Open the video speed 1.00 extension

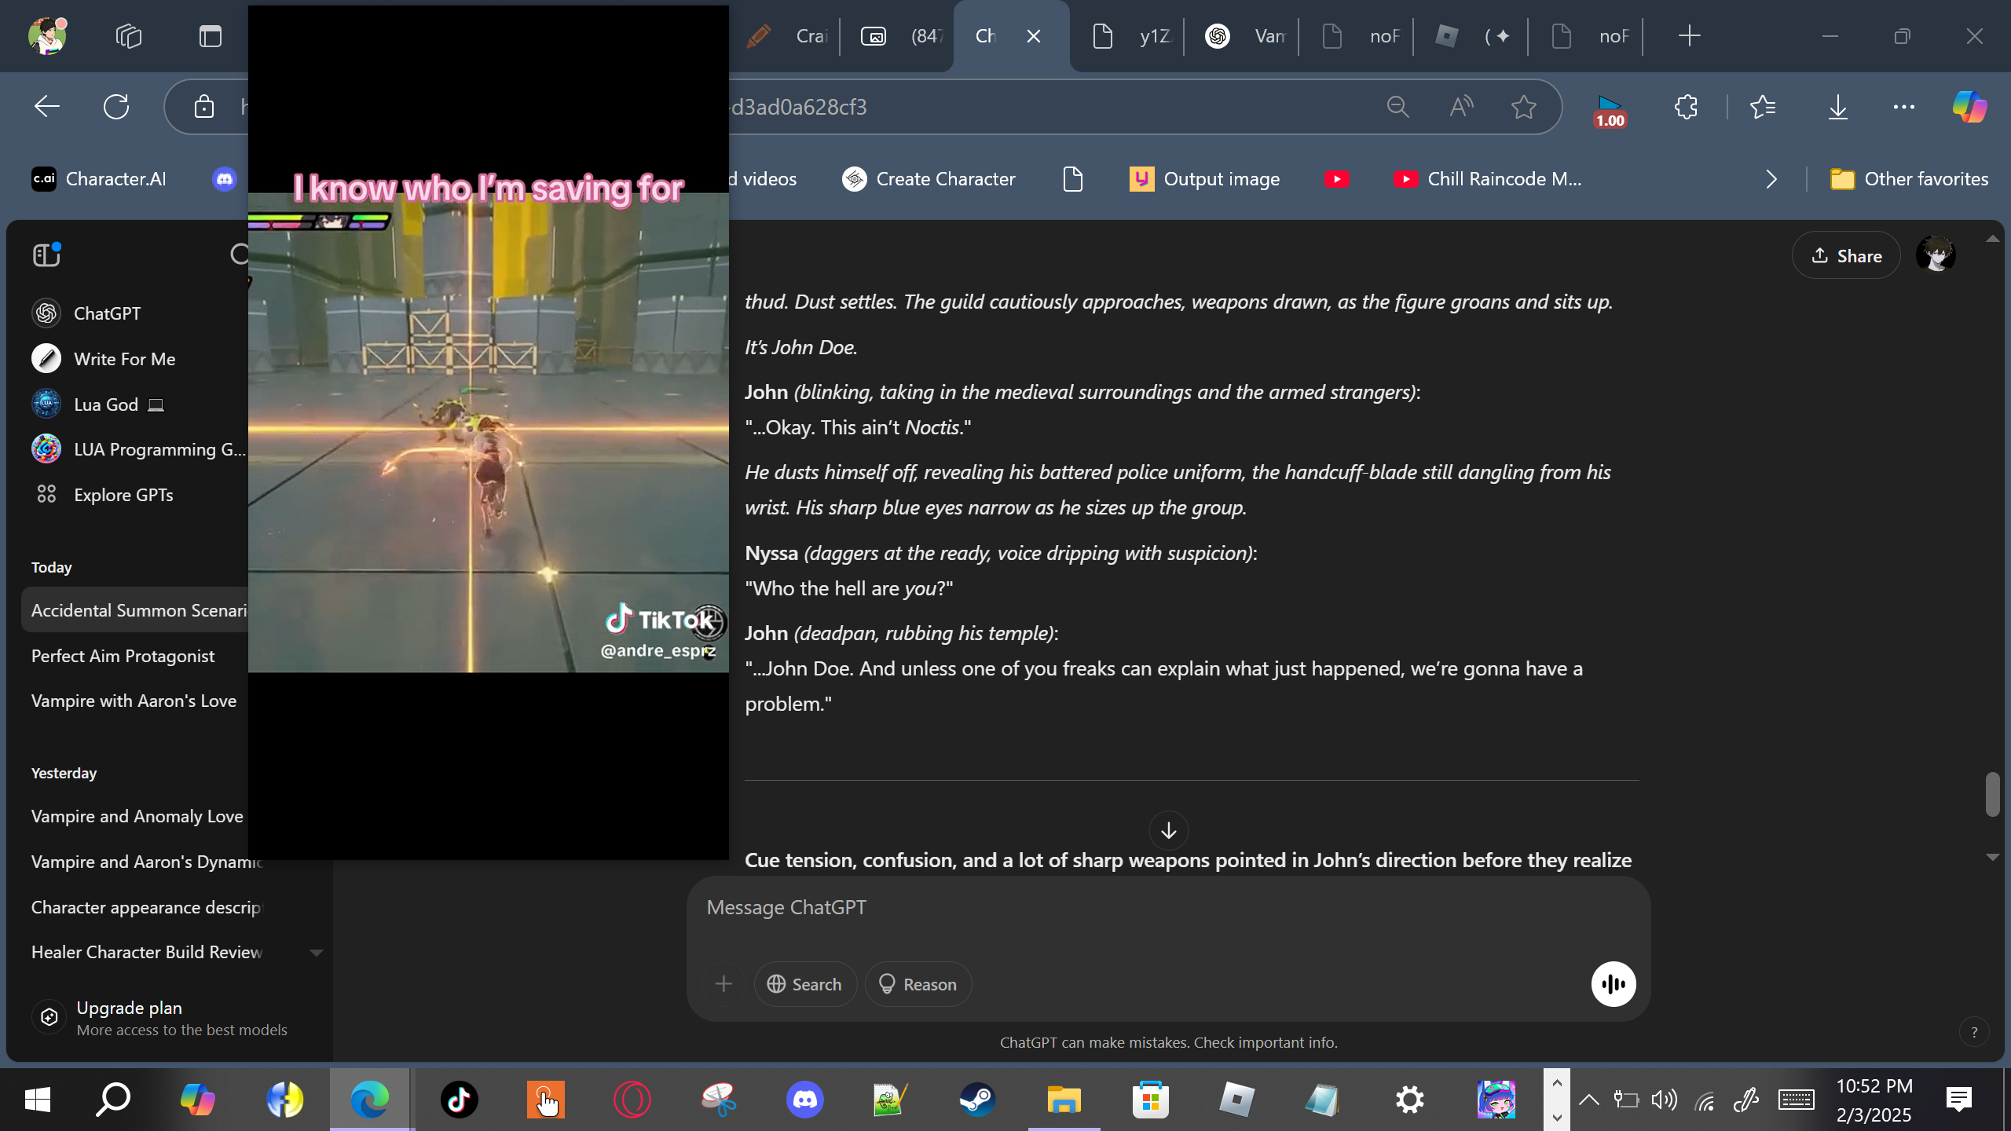coord(1610,110)
